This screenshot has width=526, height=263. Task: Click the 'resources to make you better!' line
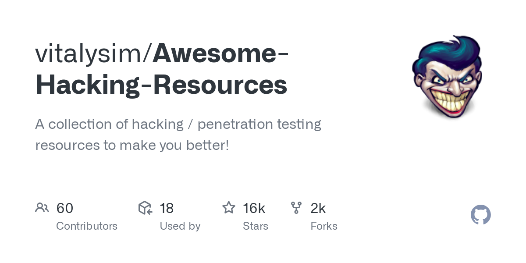[132, 145]
